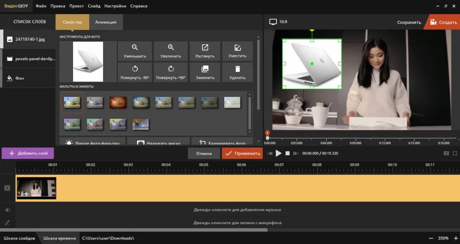Click the Увеличить zoom-in tool

pos(171,51)
